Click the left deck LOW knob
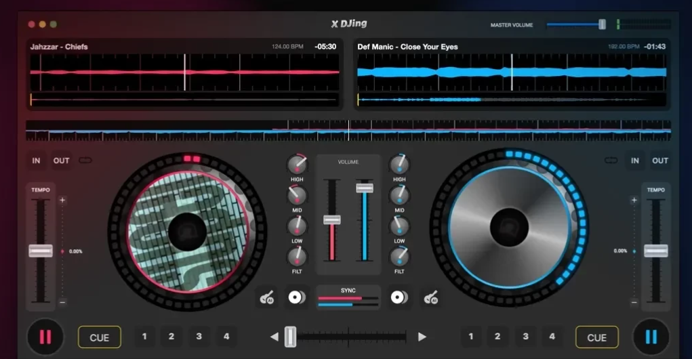The height and width of the screenshot is (359, 692). point(297,226)
